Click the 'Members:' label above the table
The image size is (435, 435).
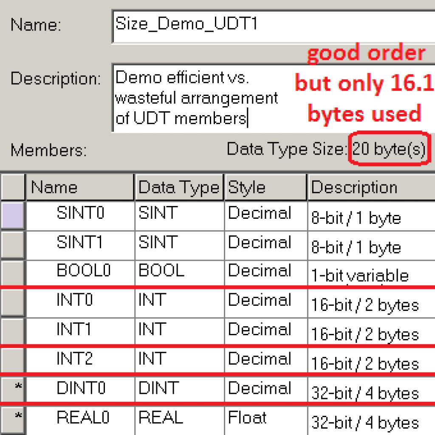48,150
